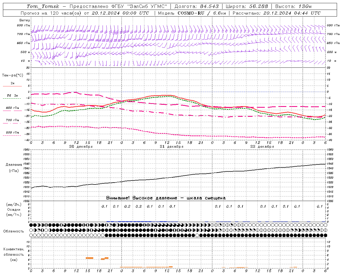Click the '(гПа)' pressure unit label
The image size is (341, 273).
coord(14,171)
